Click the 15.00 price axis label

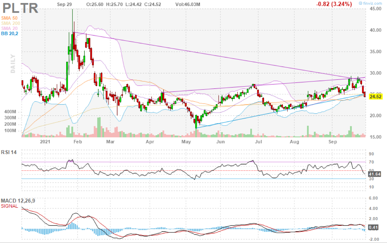[375, 137]
